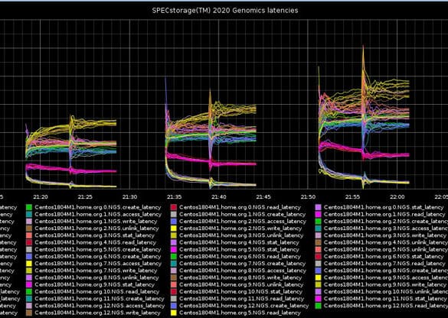Viewport: 448px width, 318px height.
Task: Click legend label 4.NGS.unlink_latency
Action: coord(386,242)
